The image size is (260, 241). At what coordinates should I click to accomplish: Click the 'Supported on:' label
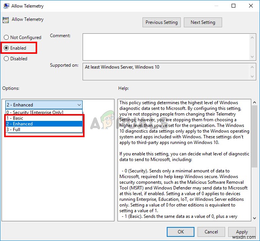coord(64,65)
